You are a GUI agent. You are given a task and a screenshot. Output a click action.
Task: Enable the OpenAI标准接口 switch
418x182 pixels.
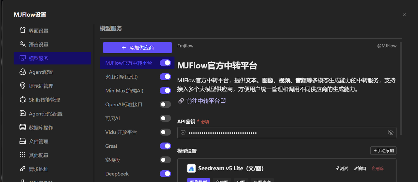pyautogui.click(x=165, y=104)
